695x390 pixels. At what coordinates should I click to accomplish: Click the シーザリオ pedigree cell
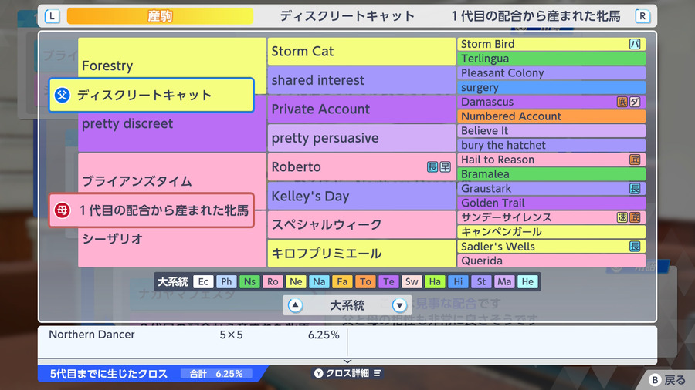[x=172, y=239]
